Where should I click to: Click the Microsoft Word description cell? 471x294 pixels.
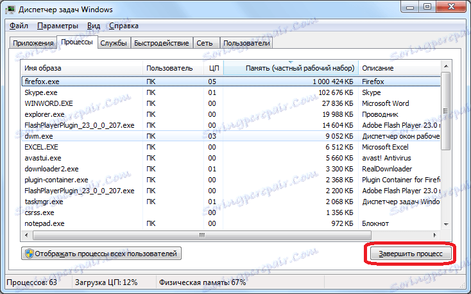[386, 103]
